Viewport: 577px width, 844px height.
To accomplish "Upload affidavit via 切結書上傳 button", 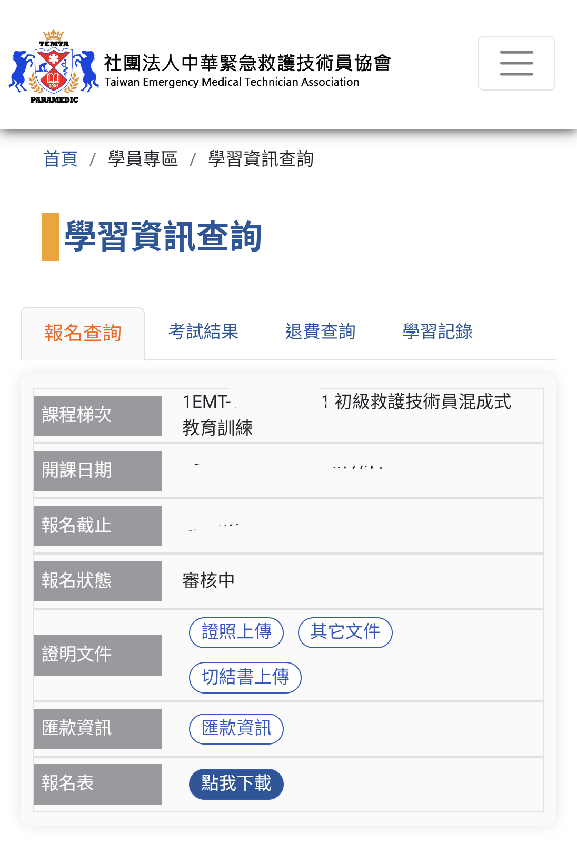I will point(245,678).
